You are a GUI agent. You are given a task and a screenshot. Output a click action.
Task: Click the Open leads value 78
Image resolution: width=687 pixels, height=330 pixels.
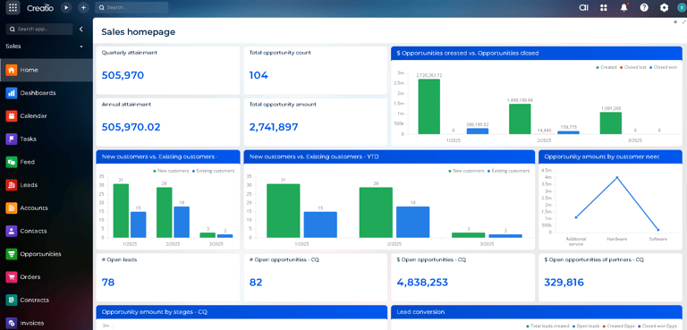[x=107, y=283]
